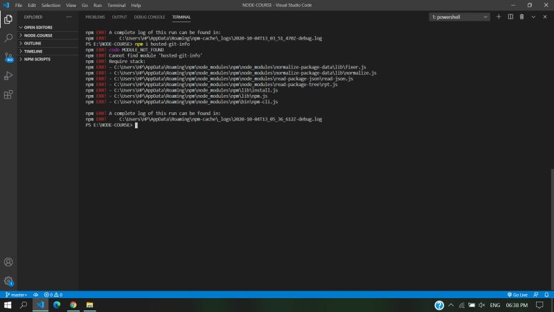The height and width of the screenshot is (312, 554).
Task: Click the 06:38 PM clock
Action: point(517,305)
